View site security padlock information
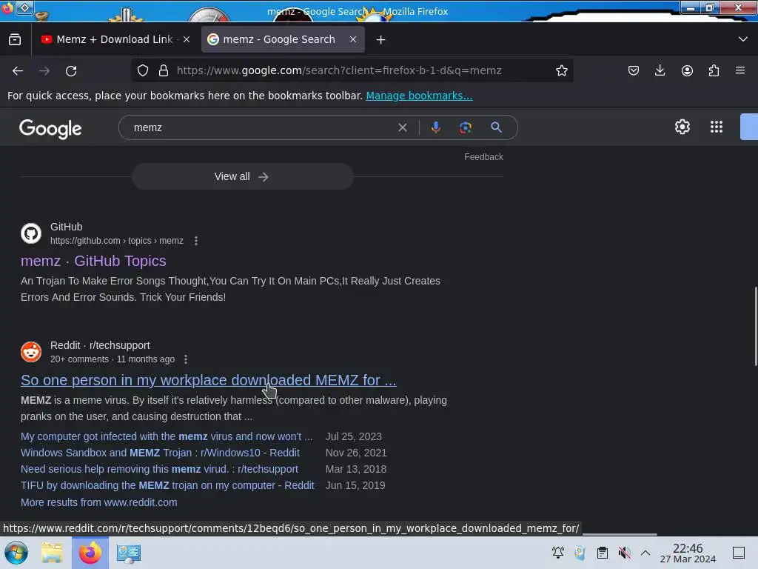The width and height of the screenshot is (758, 569). 164,70
